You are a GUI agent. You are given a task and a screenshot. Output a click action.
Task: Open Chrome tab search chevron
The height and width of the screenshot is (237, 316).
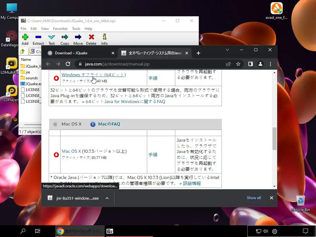point(227,50)
